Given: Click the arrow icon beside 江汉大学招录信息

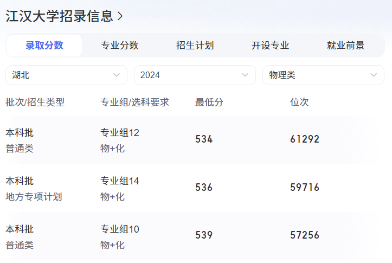Looking at the screenshot, I should pyautogui.click(x=120, y=16).
